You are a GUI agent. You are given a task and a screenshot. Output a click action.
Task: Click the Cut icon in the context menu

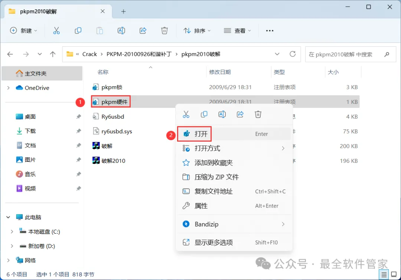coord(186,115)
